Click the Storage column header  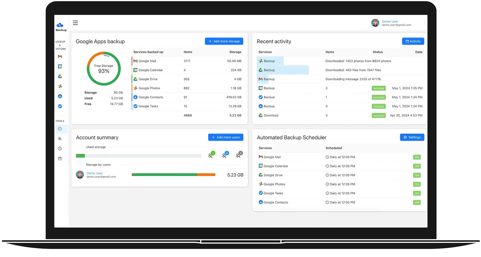(235, 52)
